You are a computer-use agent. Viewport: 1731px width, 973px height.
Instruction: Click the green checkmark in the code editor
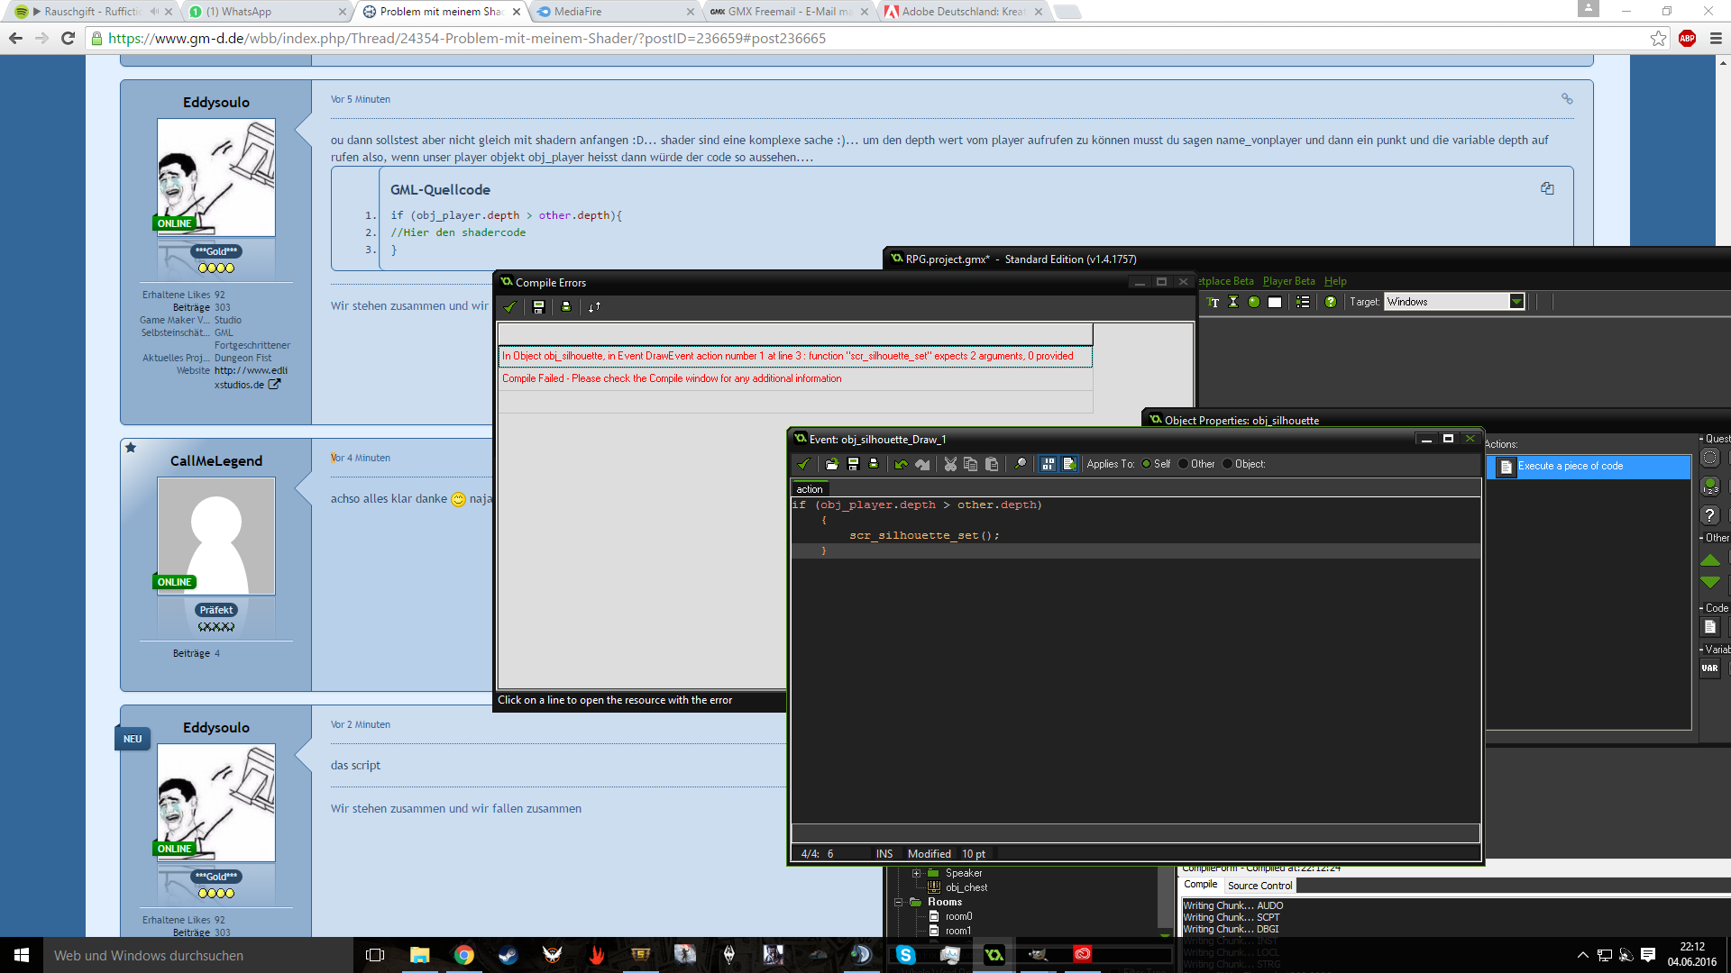click(x=803, y=464)
